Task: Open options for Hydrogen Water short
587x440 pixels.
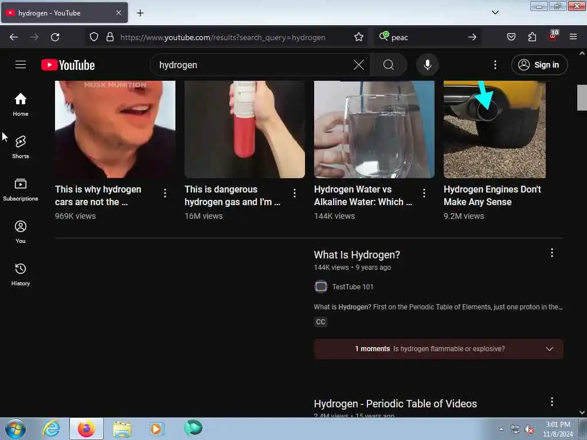Action: [424, 193]
